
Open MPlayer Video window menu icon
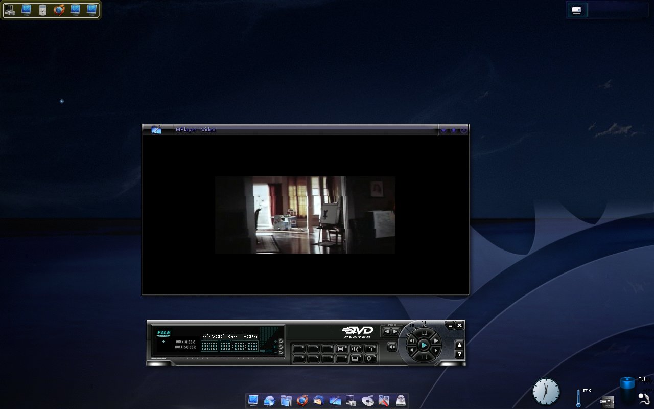(x=156, y=130)
